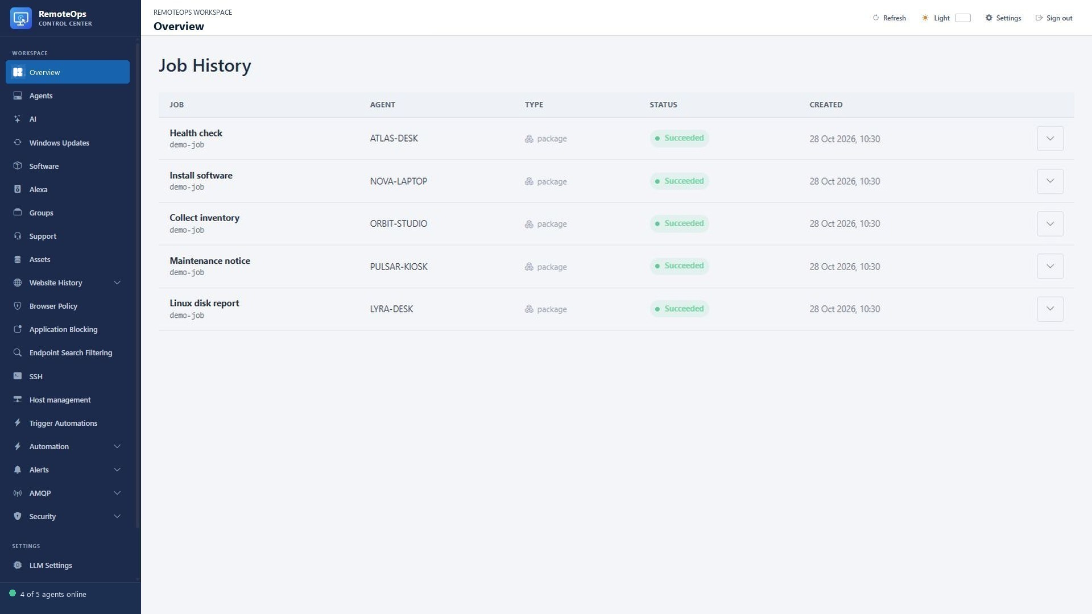Viewport: 1092px width, 614px height.
Task: Click the Trigger Automations bolt icon
Action: (x=18, y=423)
